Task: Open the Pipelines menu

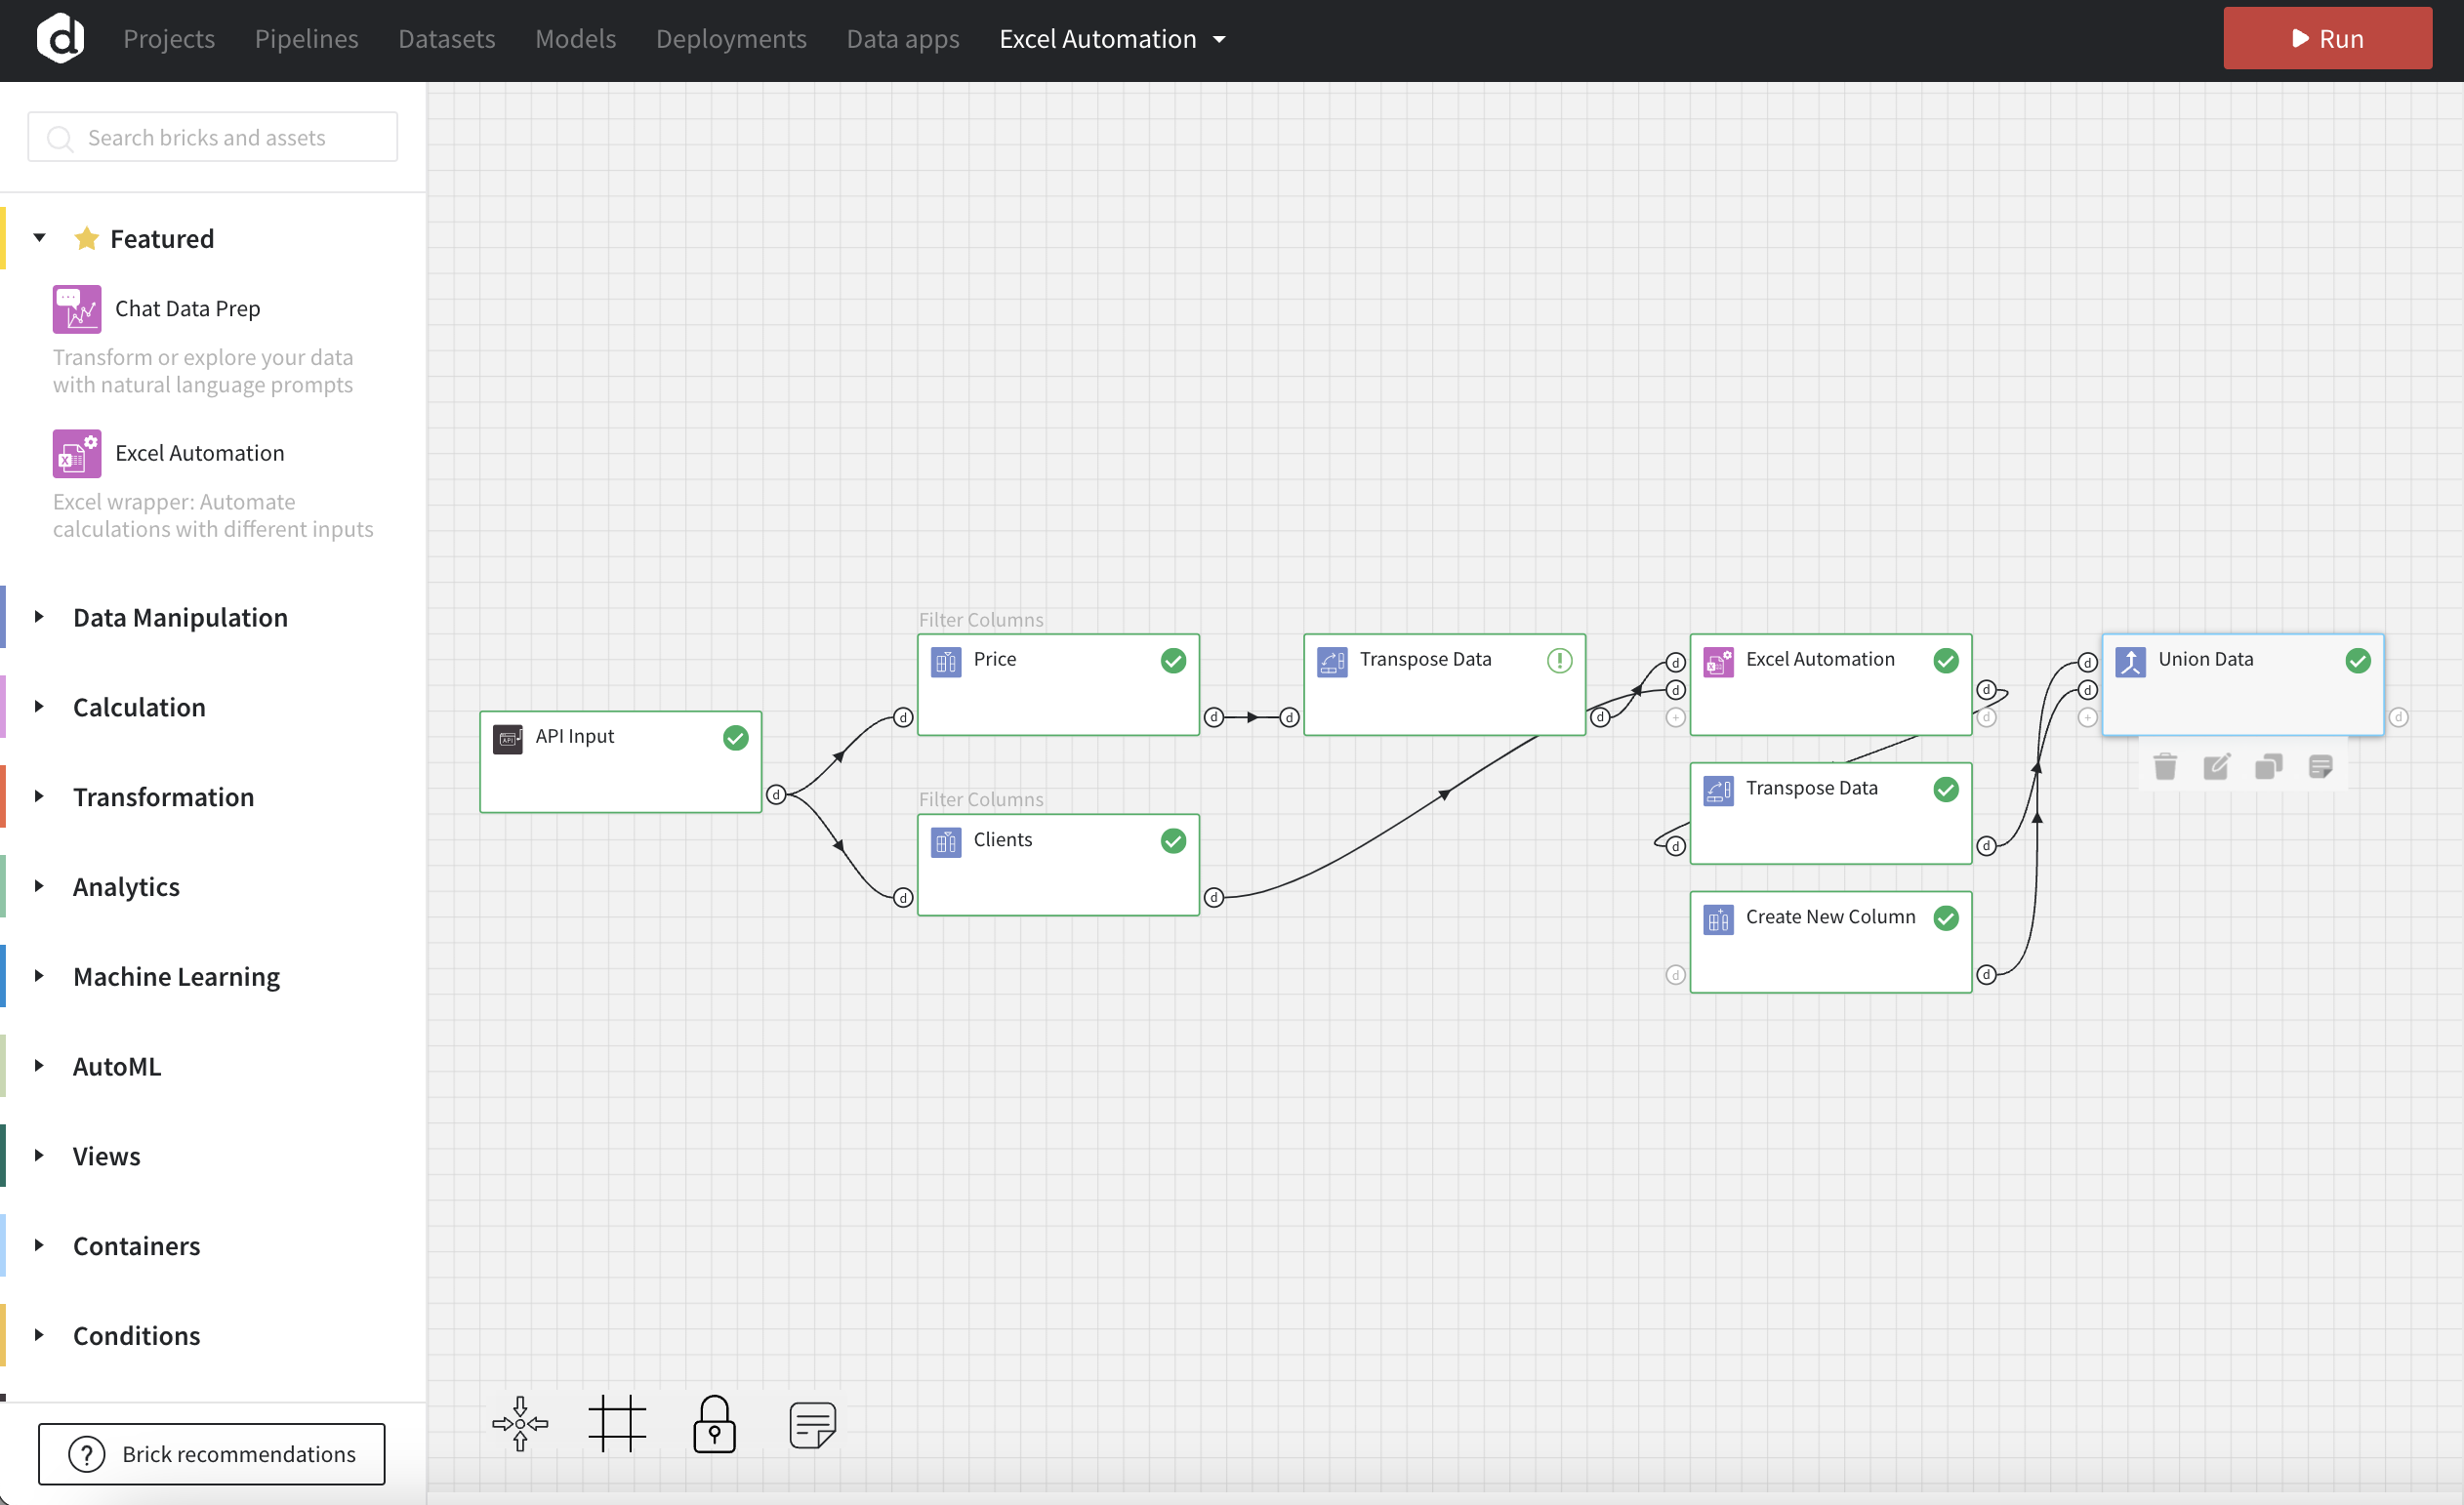Action: [306, 39]
